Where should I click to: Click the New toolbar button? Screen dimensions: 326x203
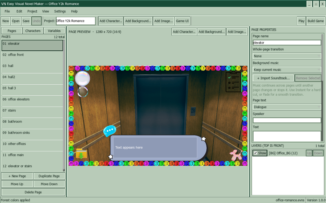click(6, 21)
